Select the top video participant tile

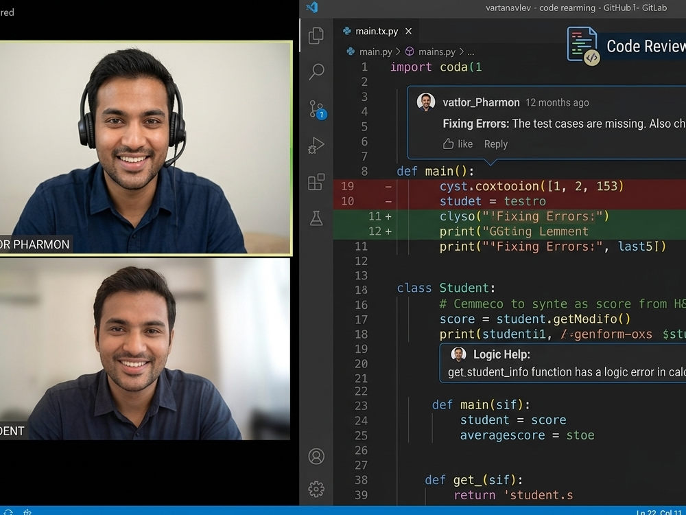coord(145,148)
